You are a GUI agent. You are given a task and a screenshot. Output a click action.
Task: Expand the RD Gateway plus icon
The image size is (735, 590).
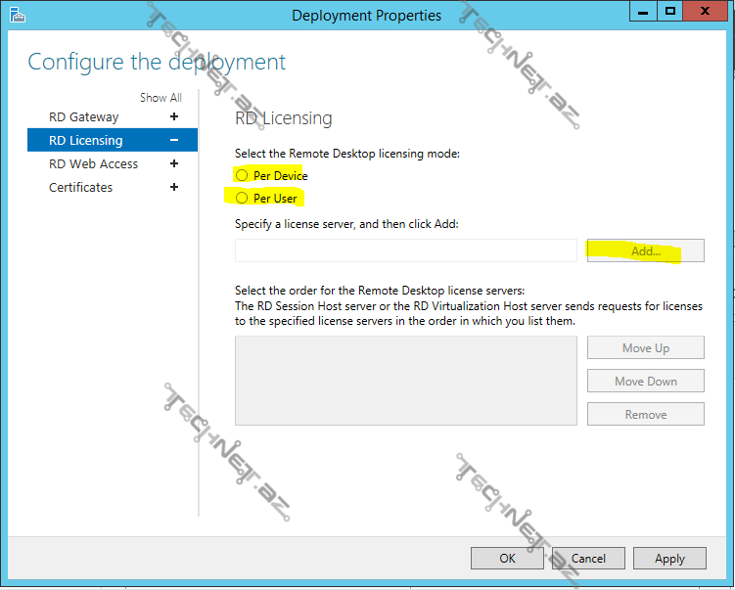(174, 116)
